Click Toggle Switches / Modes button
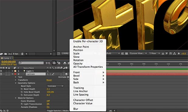This screenshot has height=112, width=188. 58,111
